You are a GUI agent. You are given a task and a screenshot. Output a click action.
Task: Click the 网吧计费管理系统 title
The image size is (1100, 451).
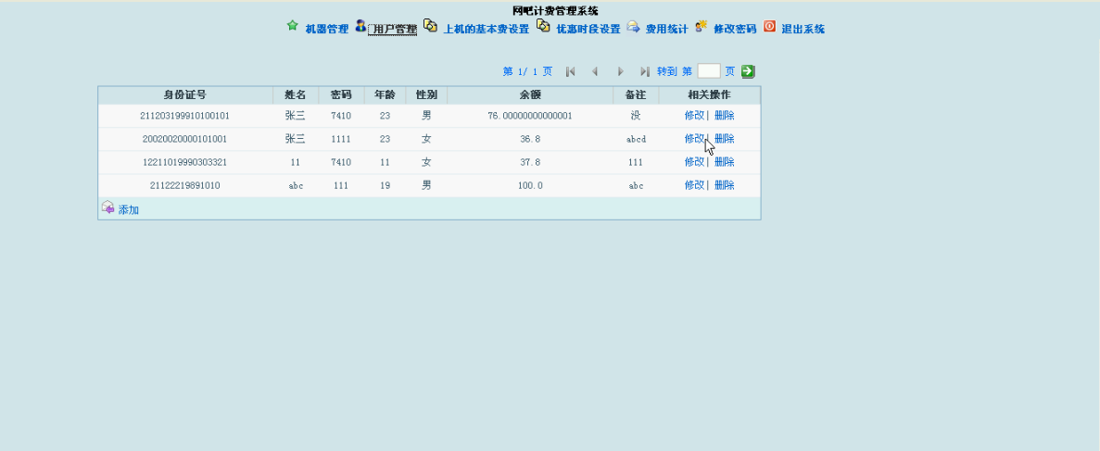coord(555,10)
